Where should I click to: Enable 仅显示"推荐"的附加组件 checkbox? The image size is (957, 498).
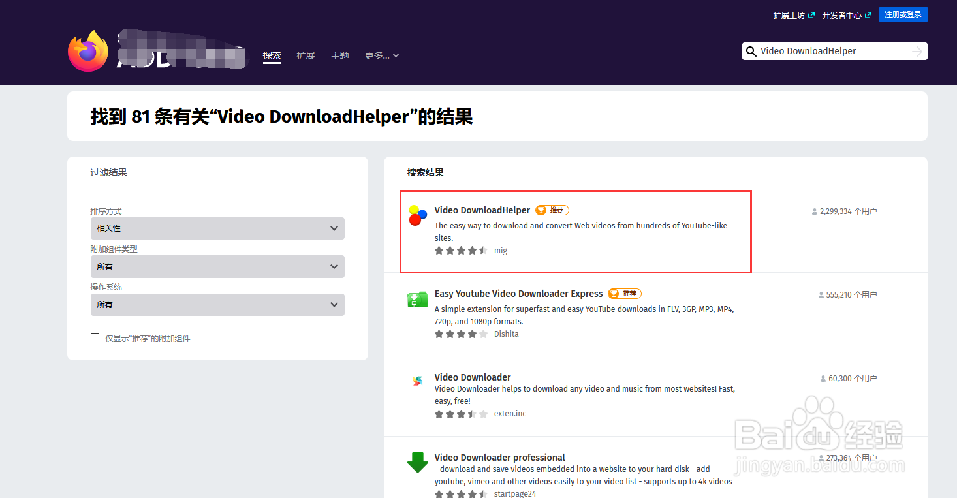point(95,337)
